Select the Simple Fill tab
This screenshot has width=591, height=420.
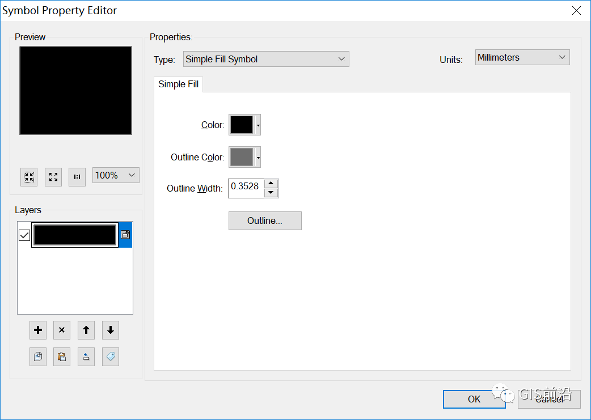[179, 84]
